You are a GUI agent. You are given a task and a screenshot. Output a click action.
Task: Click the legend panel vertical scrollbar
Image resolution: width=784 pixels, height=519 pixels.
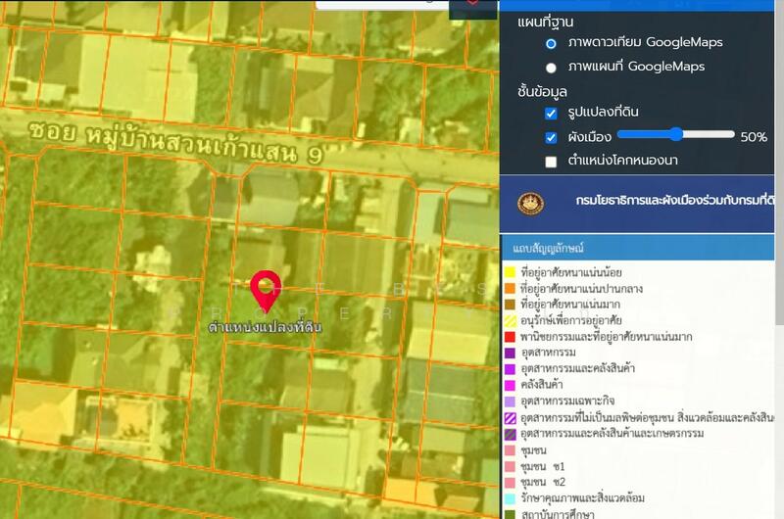click(x=778, y=294)
